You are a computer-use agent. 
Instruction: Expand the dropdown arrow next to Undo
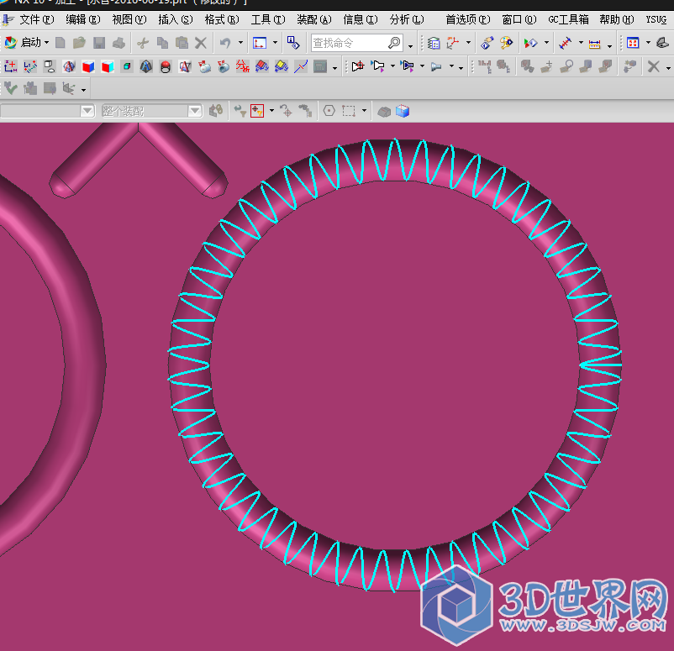pyautogui.click(x=240, y=43)
